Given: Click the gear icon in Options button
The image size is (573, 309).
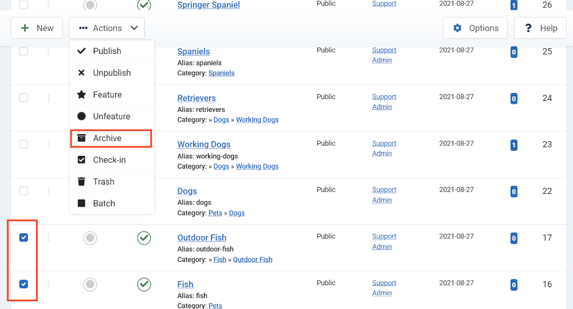Looking at the screenshot, I should (457, 28).
